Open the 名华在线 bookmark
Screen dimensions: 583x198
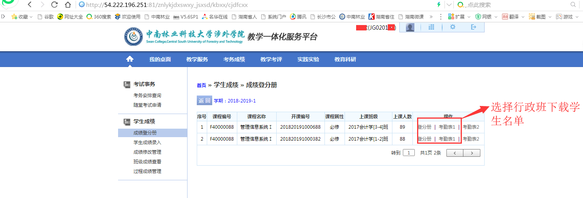pos(215,17)
